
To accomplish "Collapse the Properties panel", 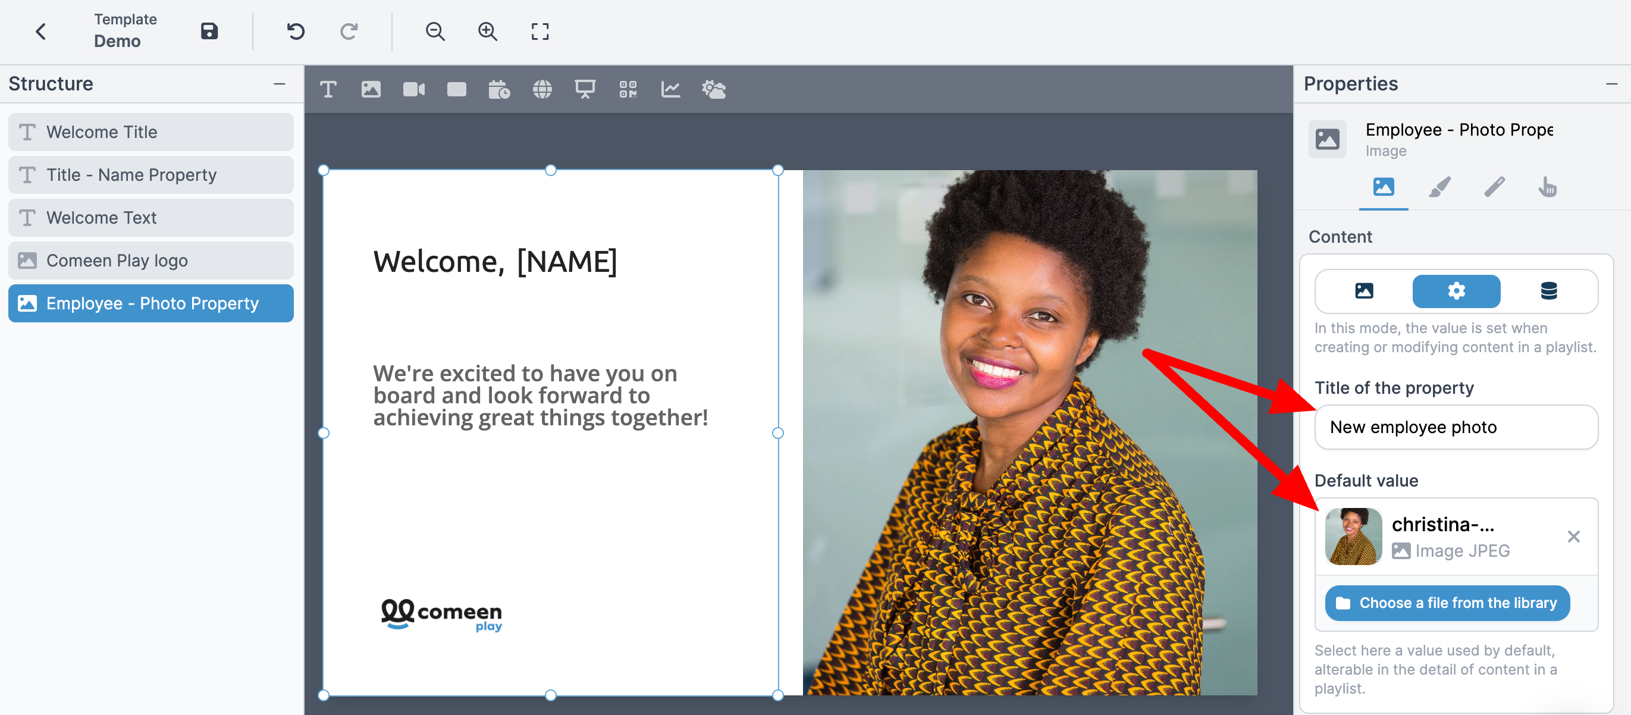I will click(x=1611, y=84).
